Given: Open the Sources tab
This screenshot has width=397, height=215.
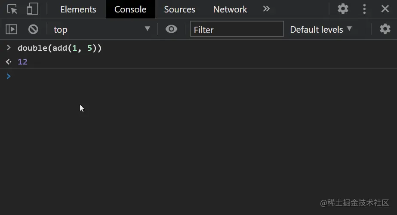Looking at the screenshot, I should pyautogui.click(x=179, y=9).
